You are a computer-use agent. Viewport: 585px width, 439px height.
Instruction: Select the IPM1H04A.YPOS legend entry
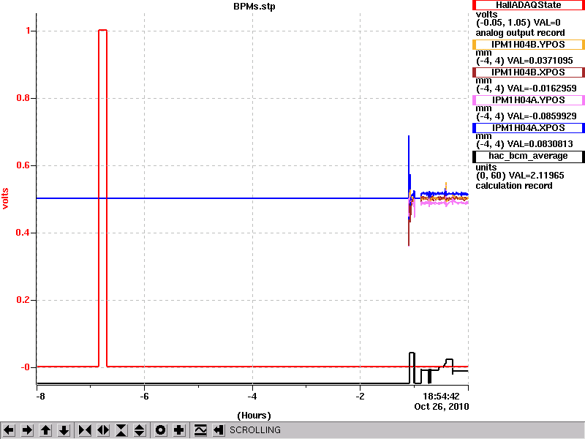click(528, 100)
